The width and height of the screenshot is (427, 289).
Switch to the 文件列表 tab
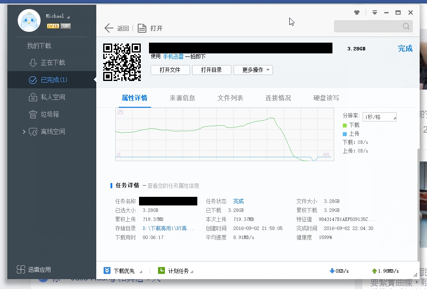(x=230, y=98)
